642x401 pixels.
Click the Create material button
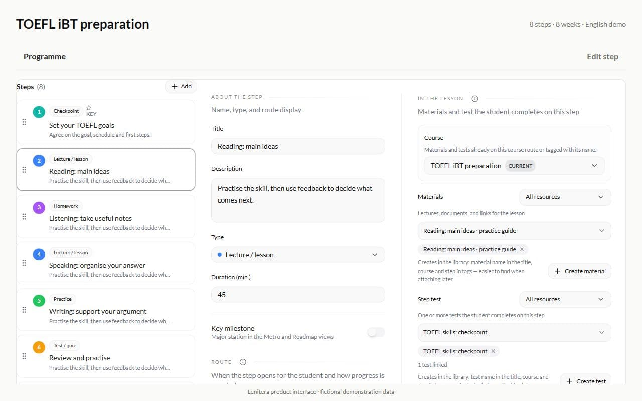(580, 271)
